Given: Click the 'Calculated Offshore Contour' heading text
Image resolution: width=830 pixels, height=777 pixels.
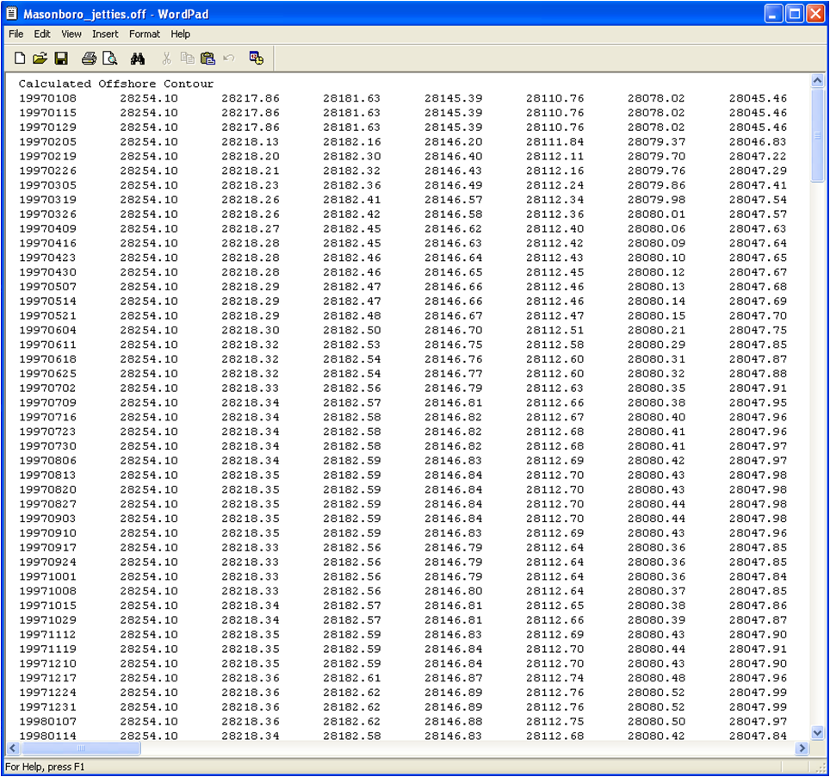Looking at the screenshot, I should pos(116,84).
